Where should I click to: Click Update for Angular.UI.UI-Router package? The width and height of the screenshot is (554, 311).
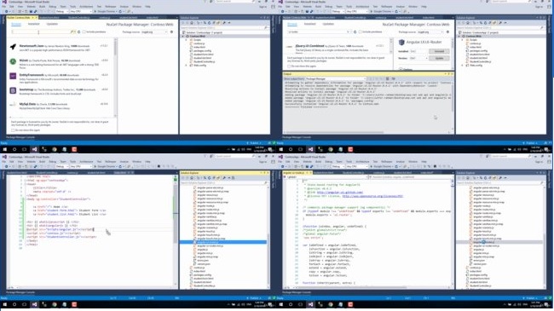439,58
